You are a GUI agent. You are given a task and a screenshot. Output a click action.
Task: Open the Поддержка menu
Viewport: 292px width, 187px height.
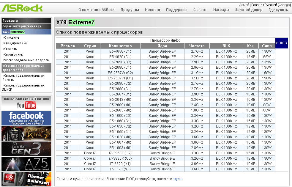click(x=176, y=10)
